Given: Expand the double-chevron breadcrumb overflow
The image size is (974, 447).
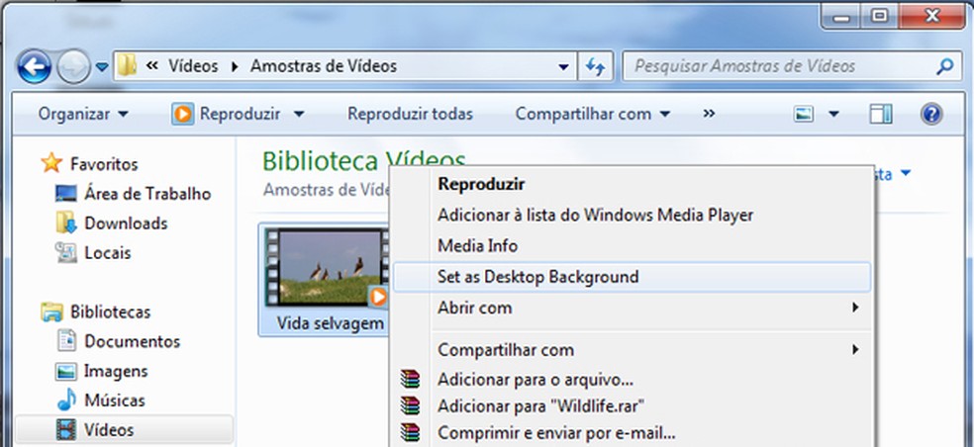Looking at the screenshot, I should (151, 66).
